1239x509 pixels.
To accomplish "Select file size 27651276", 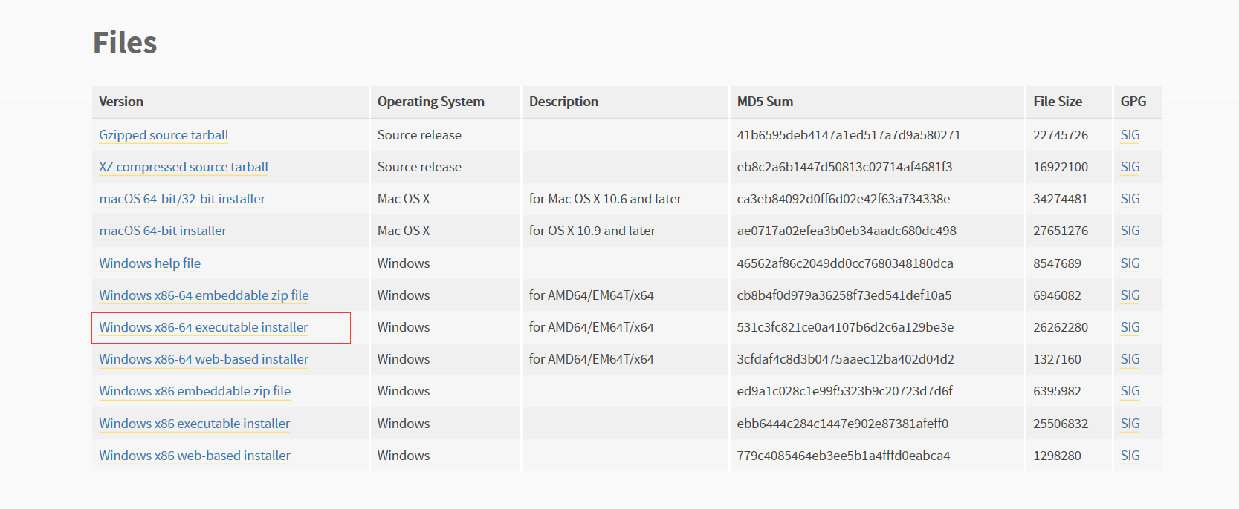I will coord(1061,231).
